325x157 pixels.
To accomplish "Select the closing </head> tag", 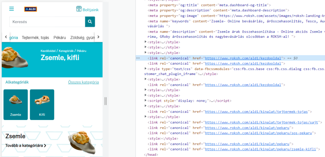I will click(151, 154).
